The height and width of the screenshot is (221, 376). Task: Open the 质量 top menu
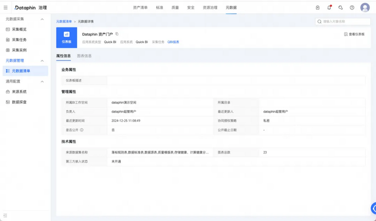tap(175, 7)
